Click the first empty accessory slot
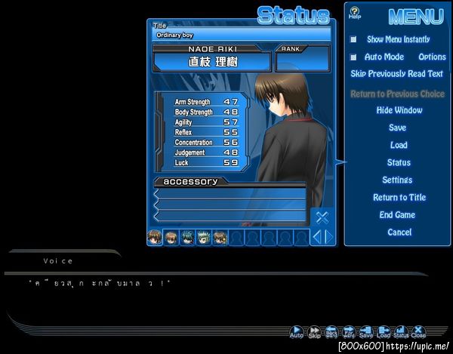 [x=230, y=193]
